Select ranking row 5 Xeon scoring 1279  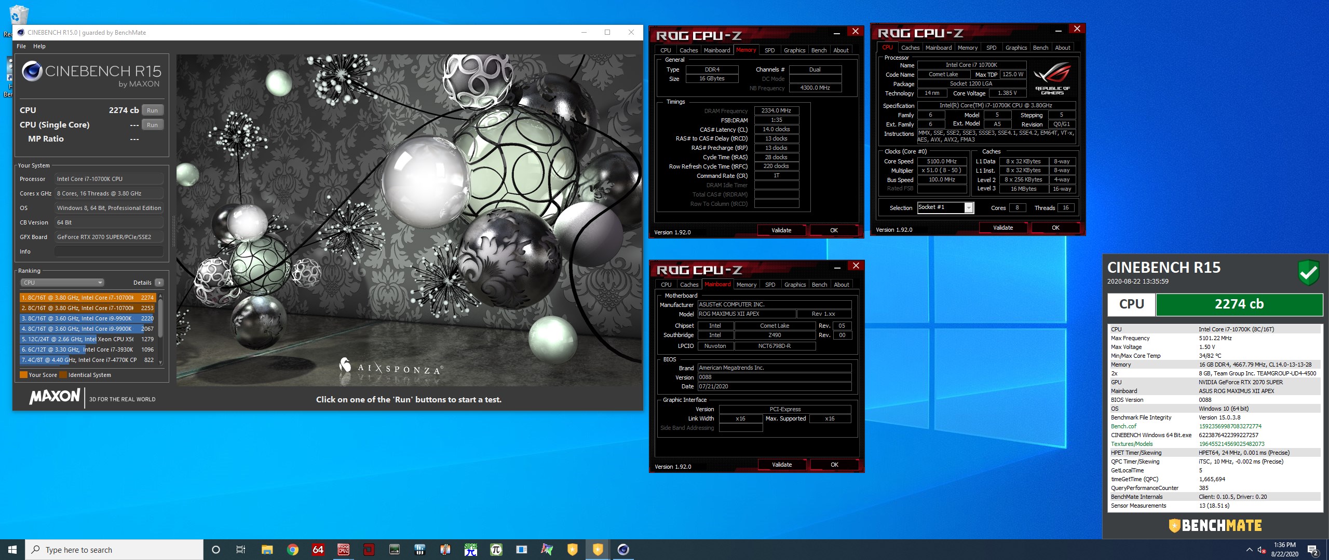(88, 339)
